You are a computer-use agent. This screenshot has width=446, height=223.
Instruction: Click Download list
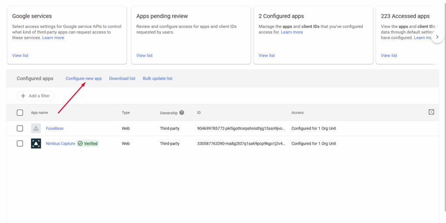122,78
